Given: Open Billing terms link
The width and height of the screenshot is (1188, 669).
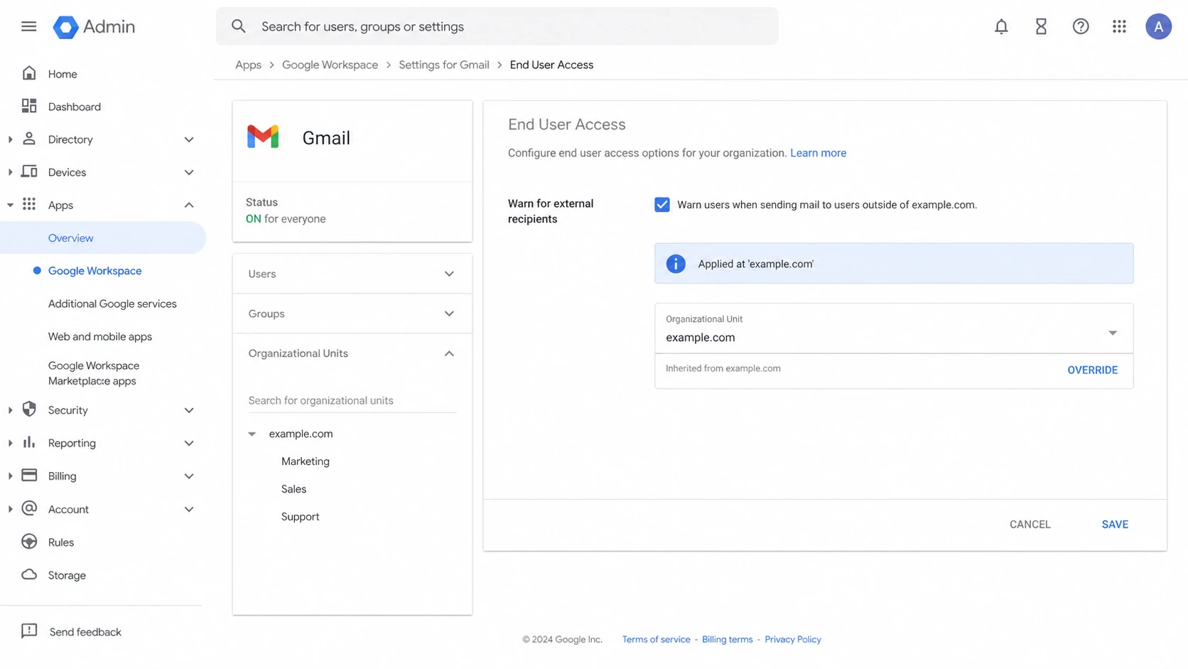Looking at the screenshot, I should pos(727,639).
